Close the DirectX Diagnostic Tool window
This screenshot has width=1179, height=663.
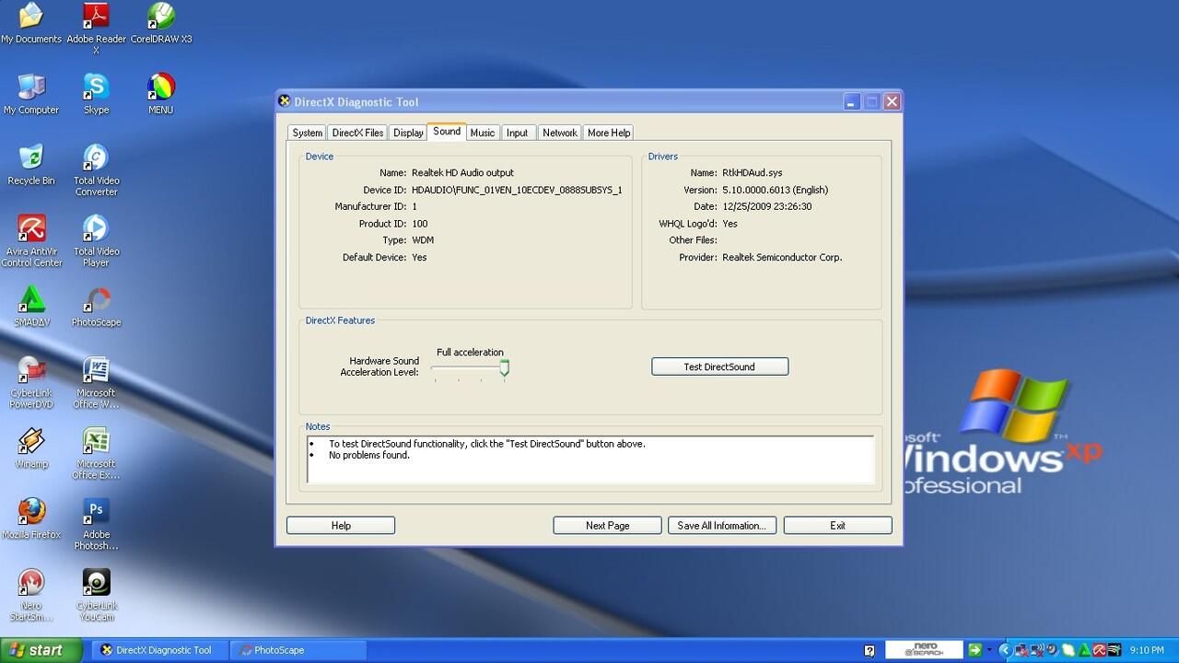(892, 101)
